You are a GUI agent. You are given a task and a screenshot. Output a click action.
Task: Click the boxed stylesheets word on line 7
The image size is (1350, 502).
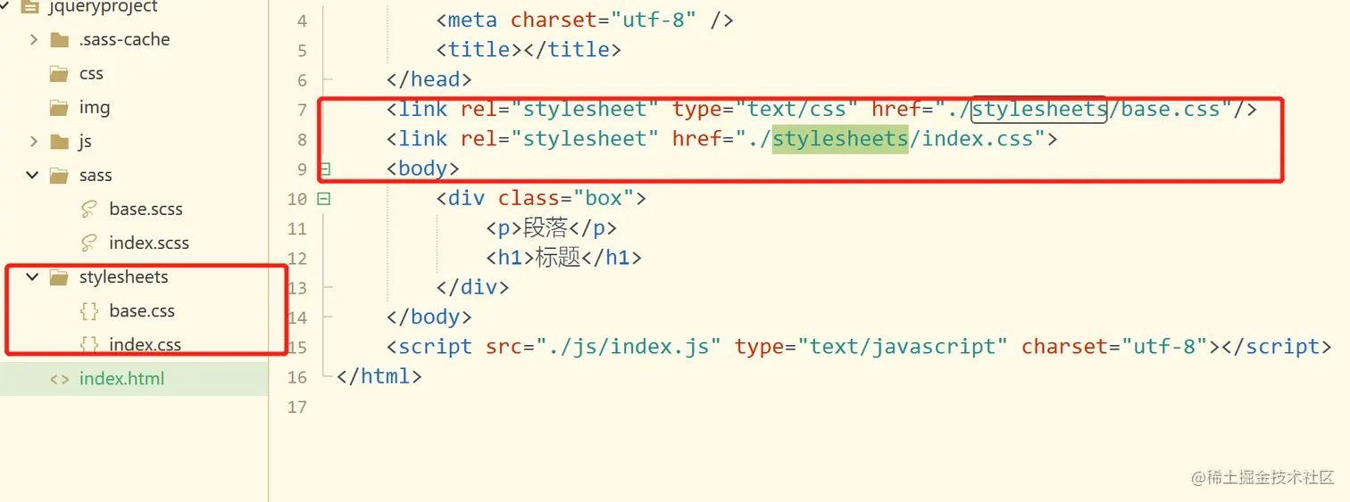pyautogui.click(x=1039, y=109)
